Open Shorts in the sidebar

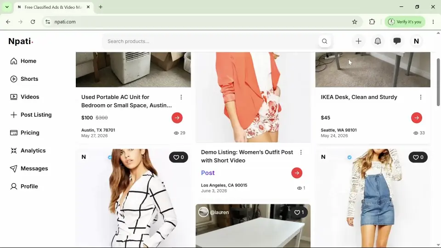(24, 79)
